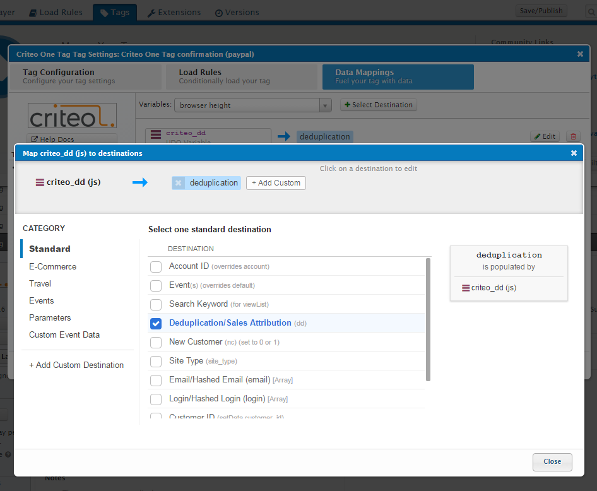The width and height of the screenshot is (597, 491).
Task: Click Site Type destination label
Action: 186,360
